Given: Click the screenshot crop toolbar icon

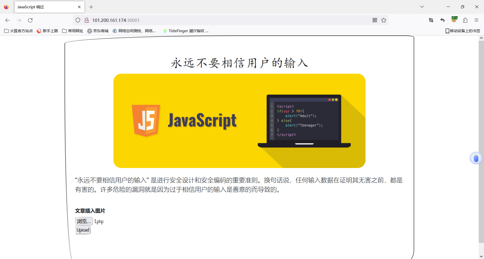Looking at the screenshot, I should pyautogui.click(x=431, y=20).
